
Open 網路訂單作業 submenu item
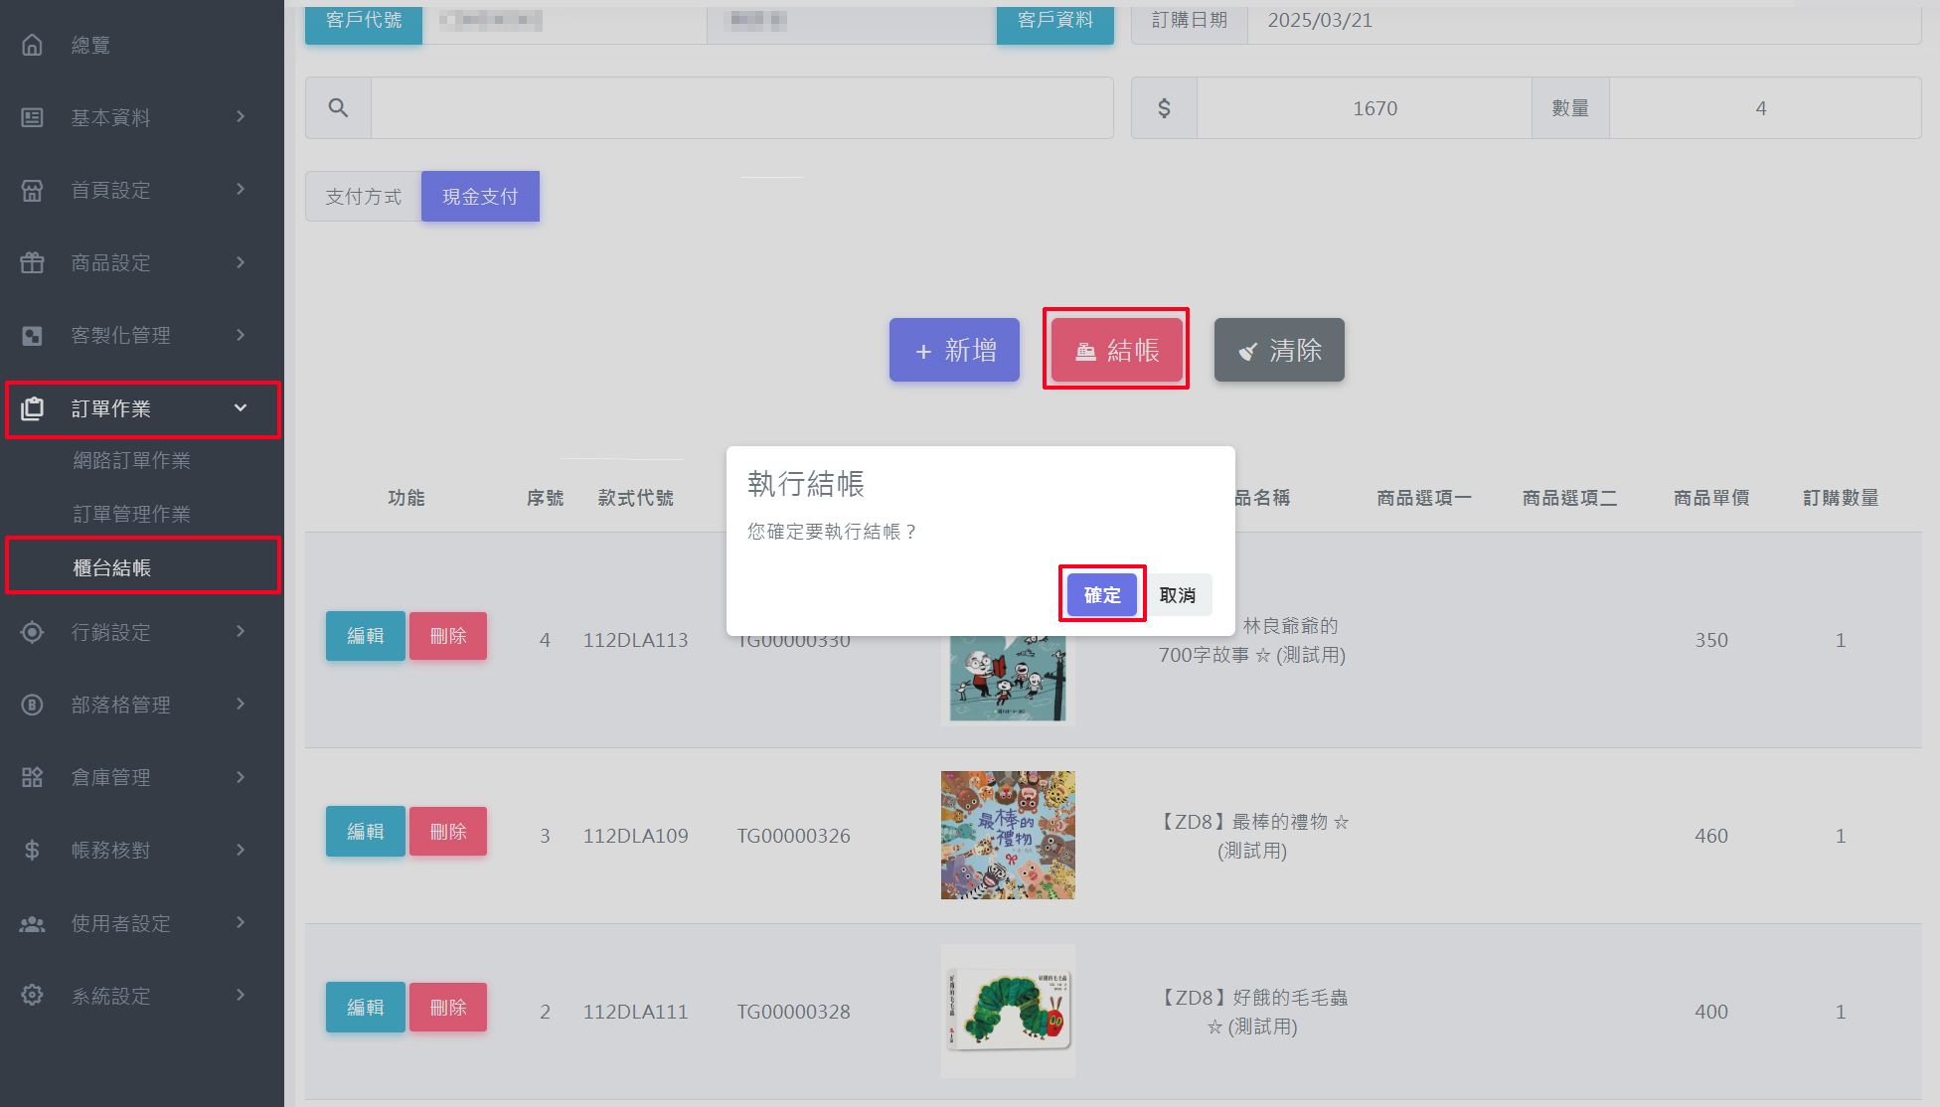(131, 461)
